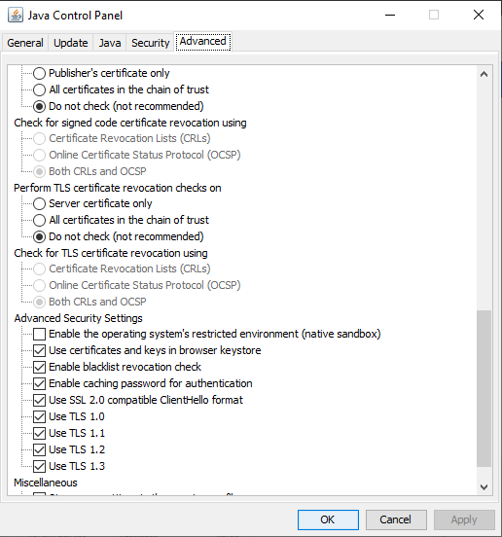Toggle Use certificates and keys in browser keystore

pos(39,350)
